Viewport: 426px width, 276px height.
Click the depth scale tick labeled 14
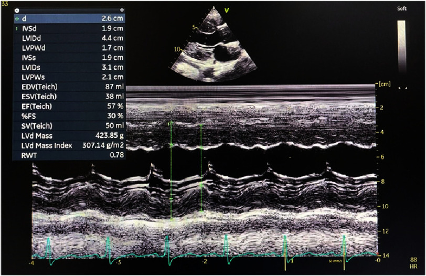click(x=385, y=256)
